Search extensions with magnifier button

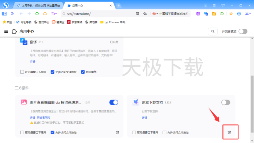click(x=213, y=32)
